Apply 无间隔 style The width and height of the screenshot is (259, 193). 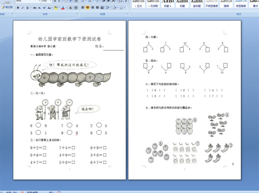[153, 4]
